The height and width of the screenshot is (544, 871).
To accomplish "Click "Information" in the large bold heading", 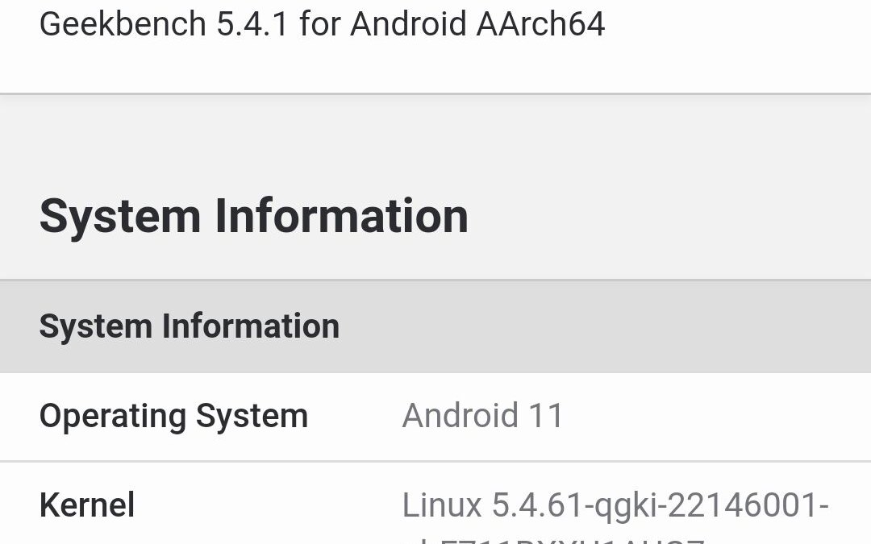I will point(340,216).
